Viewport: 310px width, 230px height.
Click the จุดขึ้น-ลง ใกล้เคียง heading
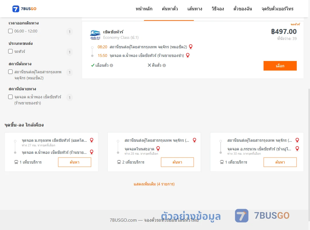(x=24, y=125)
